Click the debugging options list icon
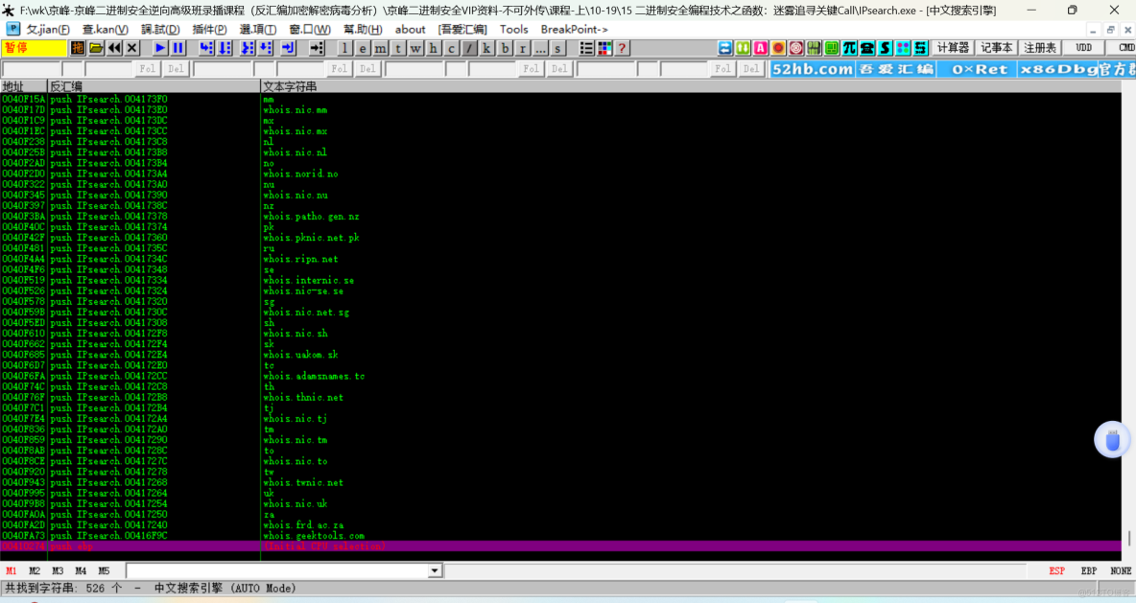 coord(586,49)
